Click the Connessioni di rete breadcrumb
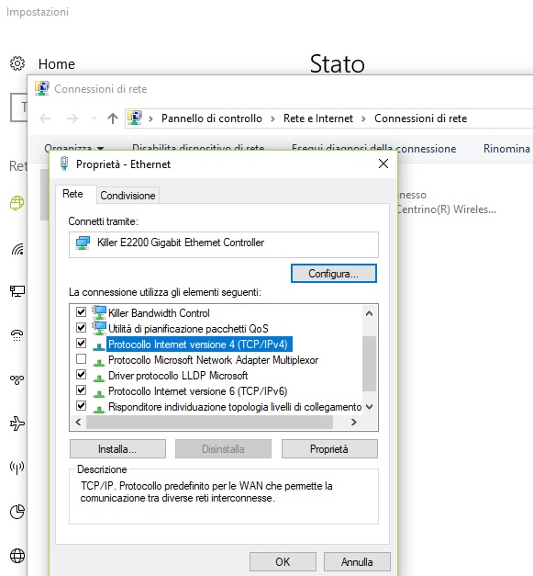Screen dimensions: 533x576 click(x=420, y=119)
